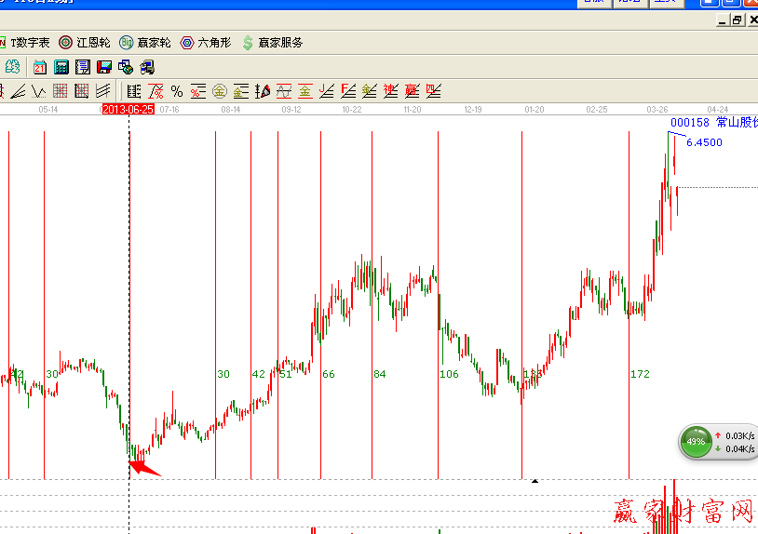Select the red 速 speed line tool

[x=391, y=91]
